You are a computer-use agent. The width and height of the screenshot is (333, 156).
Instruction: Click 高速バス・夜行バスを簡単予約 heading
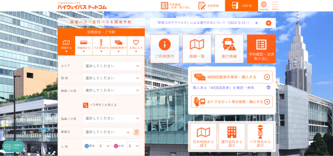[x=101, y=22]
